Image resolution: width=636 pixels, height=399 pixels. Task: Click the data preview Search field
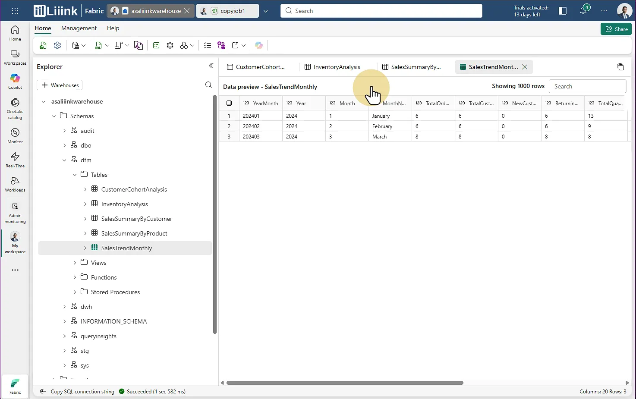587,86
